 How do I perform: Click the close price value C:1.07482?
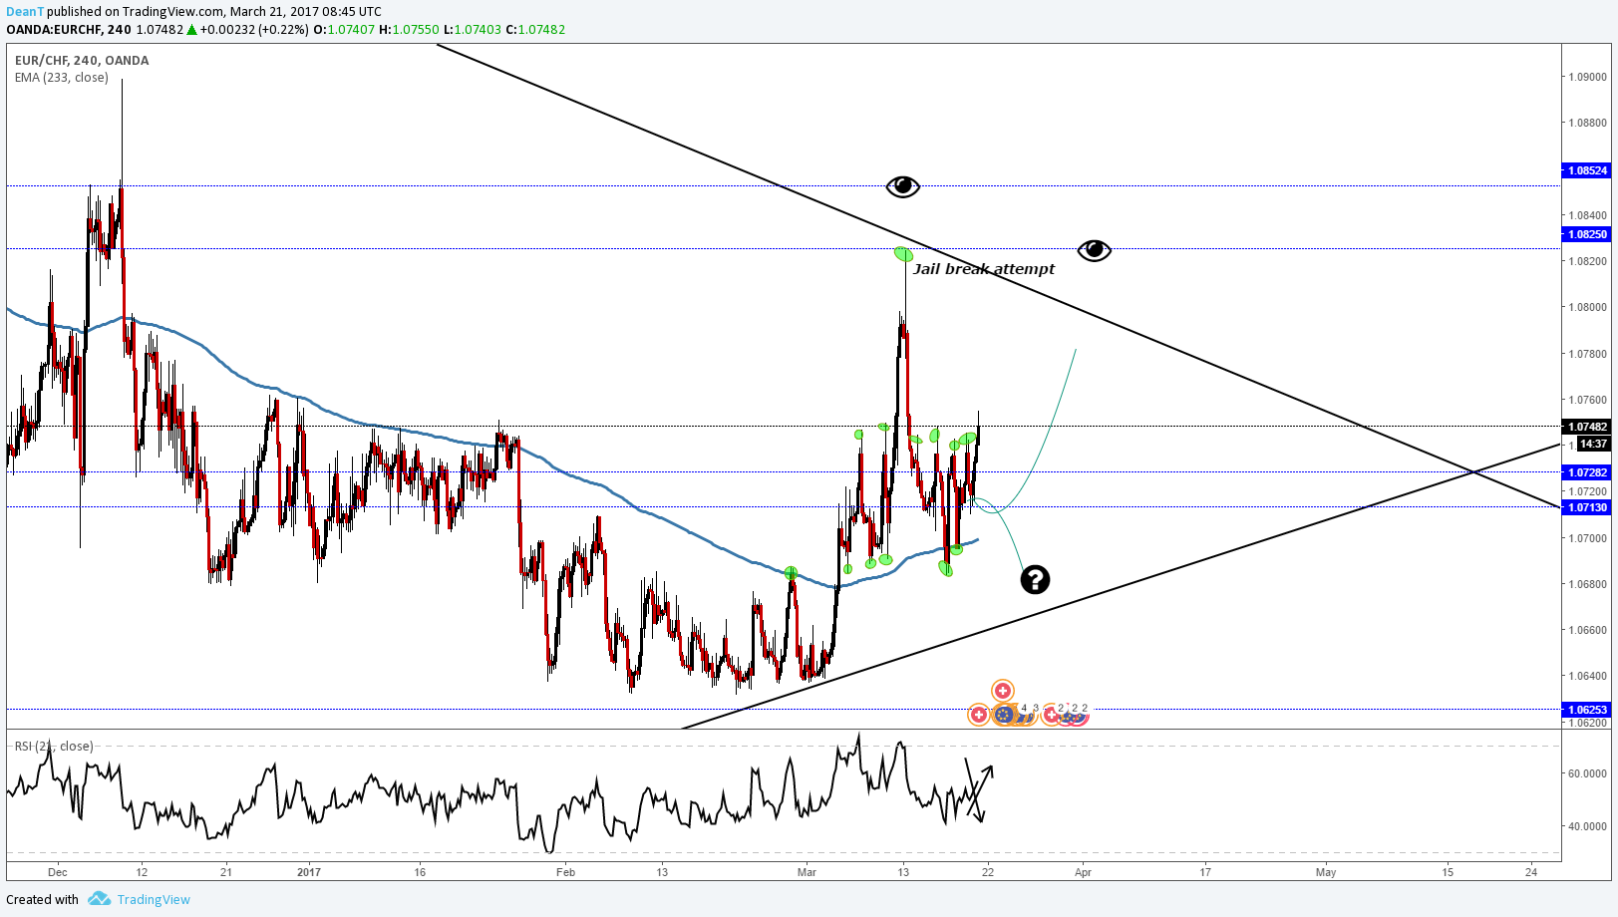(535, 29)
